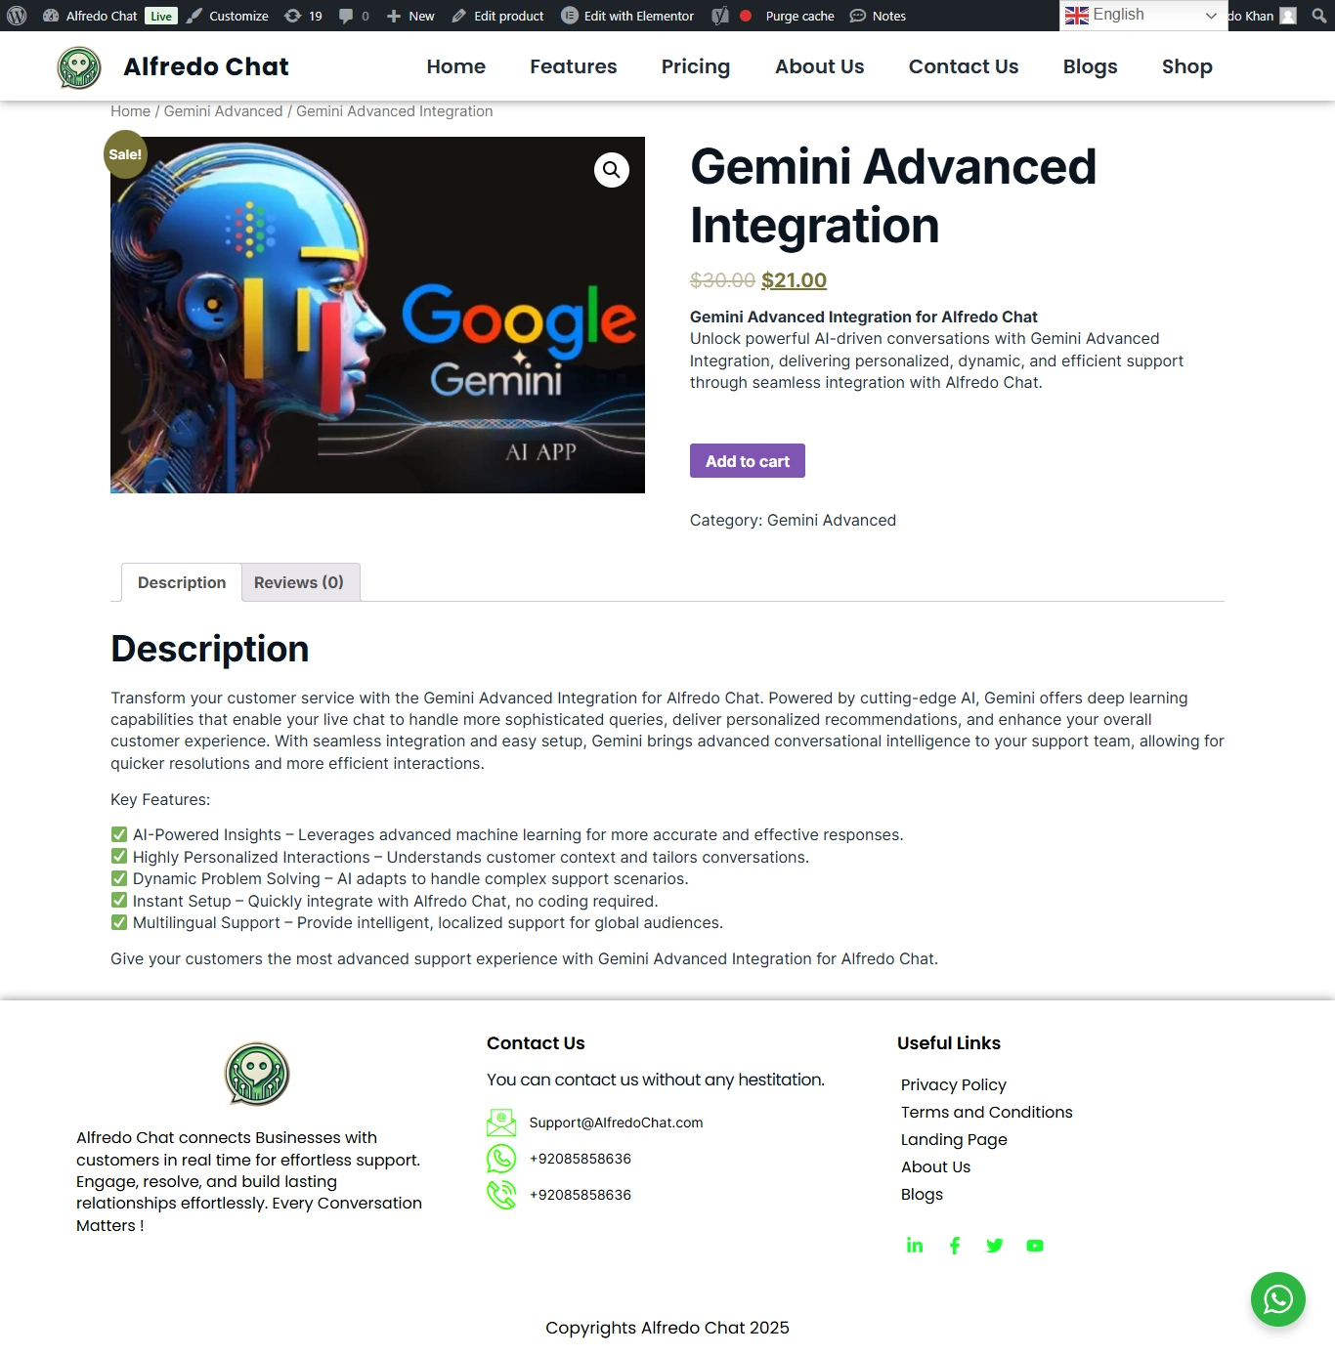Click the Sale! badge on product image
1335x1356 pixels.
click(x=125, y=154)
